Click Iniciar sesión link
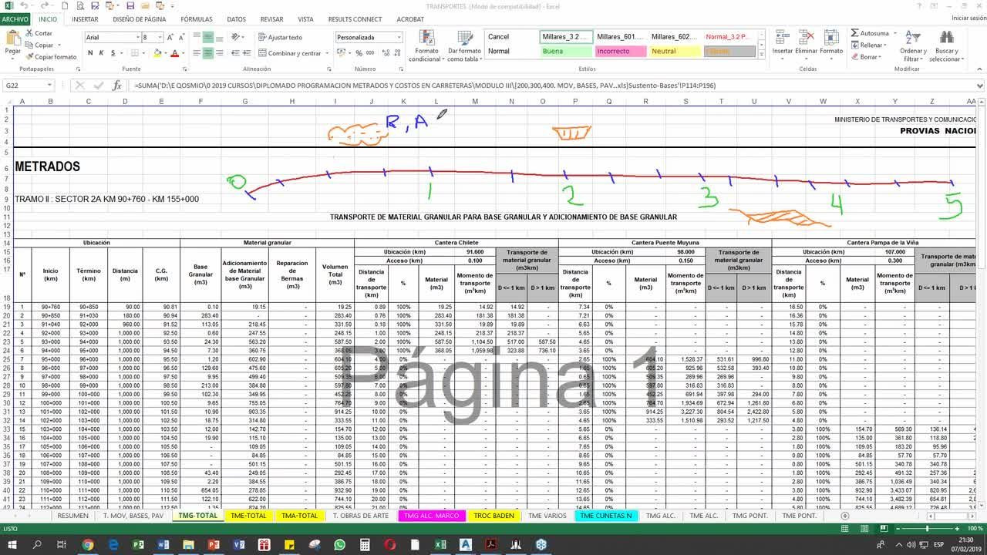The image size is (987, 555). 968,18
